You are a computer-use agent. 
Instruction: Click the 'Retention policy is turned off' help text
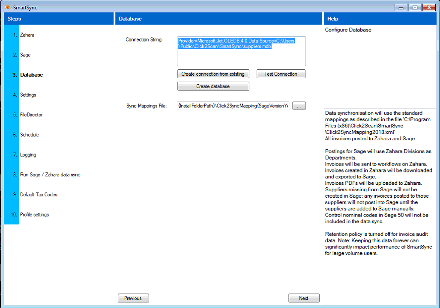point(378,244)
